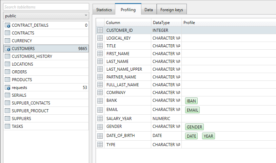Sort by the DataType column header

click(x=161, y=23)
